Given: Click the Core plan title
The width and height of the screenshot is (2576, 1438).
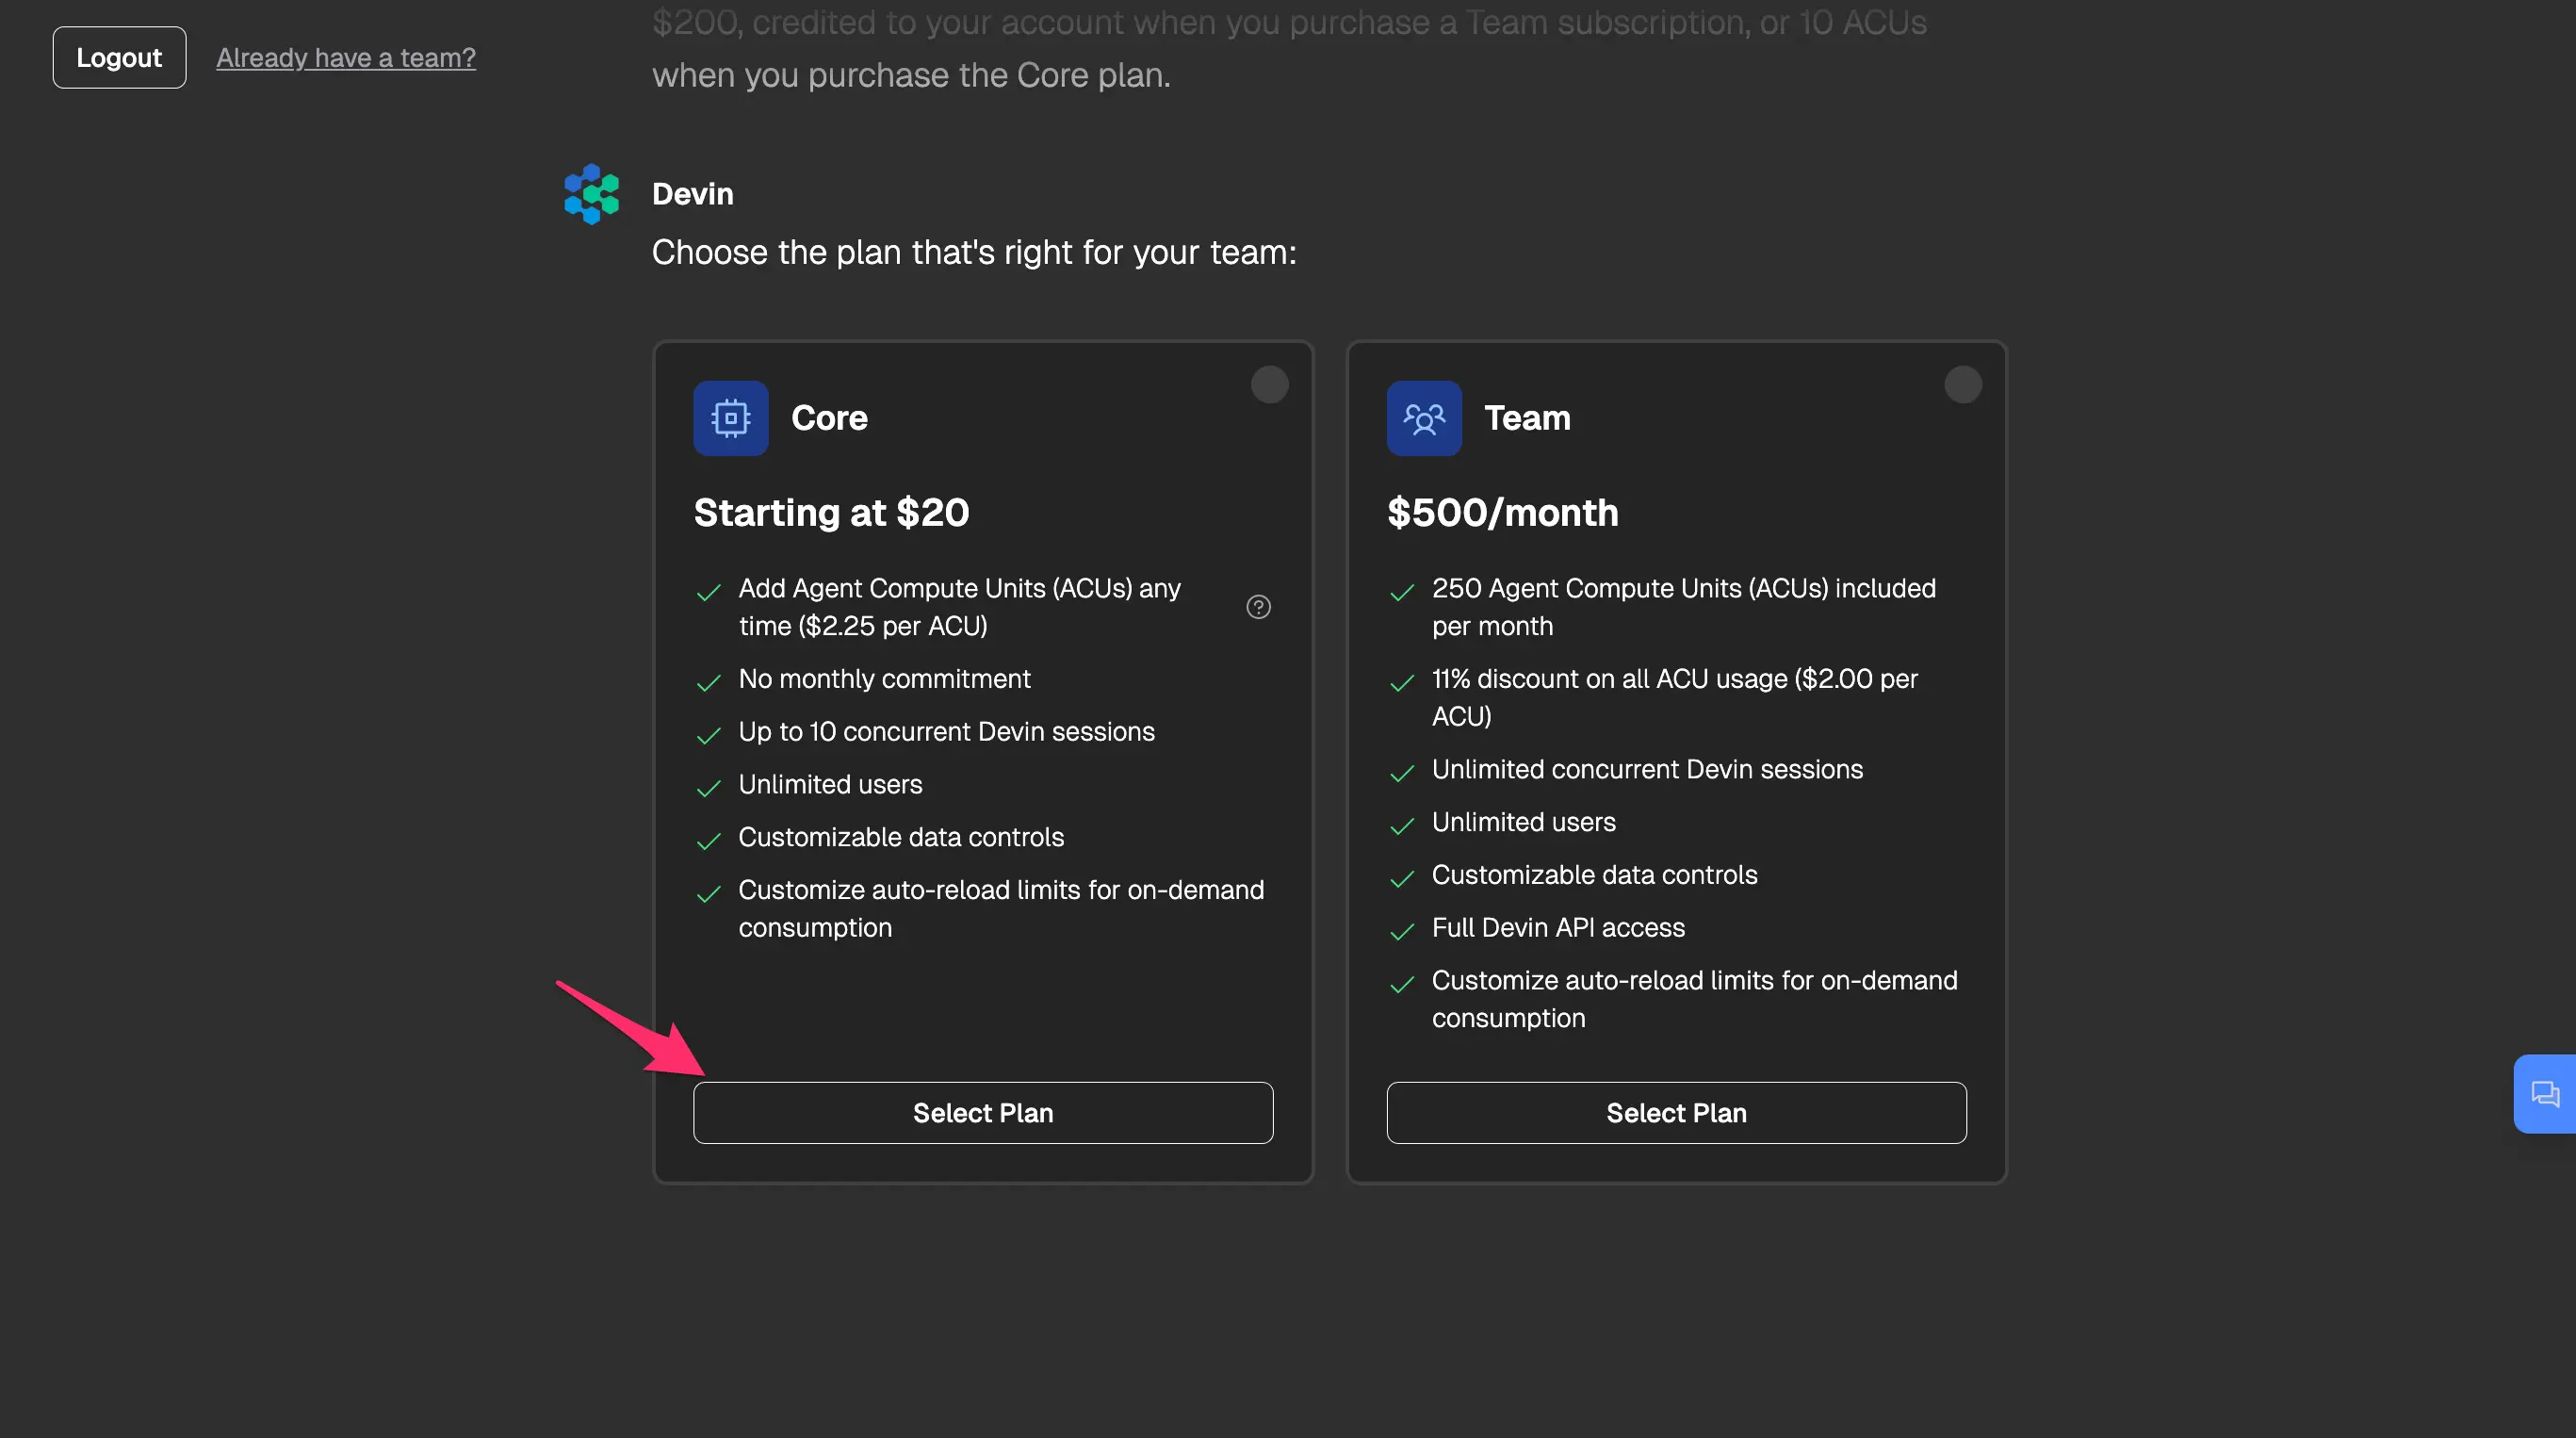Looking at the screenshot, I should pos(829,418).
